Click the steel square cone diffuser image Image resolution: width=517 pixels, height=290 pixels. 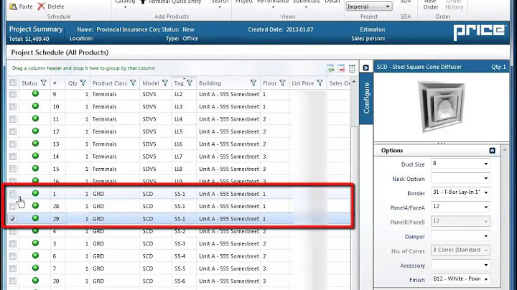pos(441,106)
